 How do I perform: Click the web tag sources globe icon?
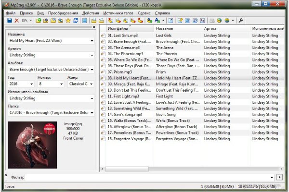[x=227, y=20]
